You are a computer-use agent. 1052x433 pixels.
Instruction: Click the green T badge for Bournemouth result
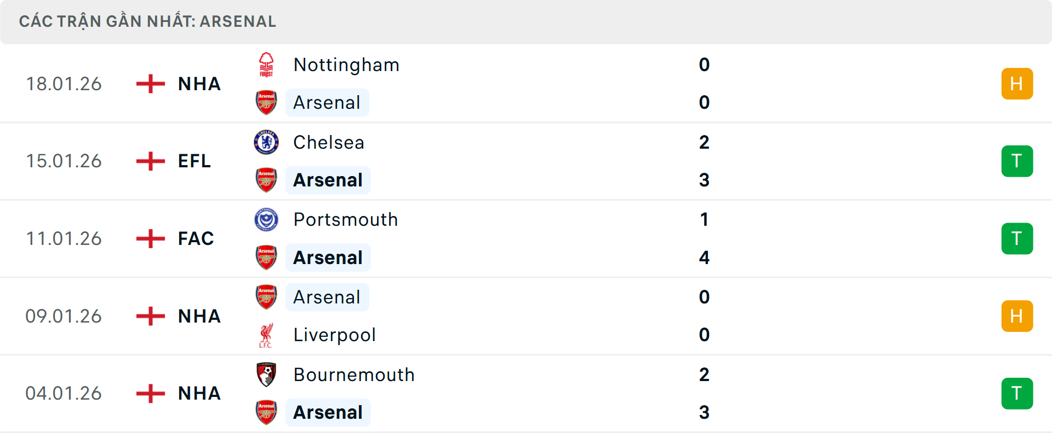coord(1017,394)
